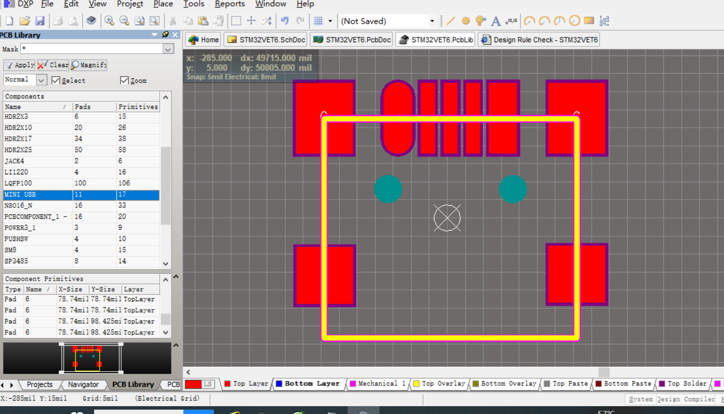Click the Magnify button
The width and height of the screenshot is (724, 414).
[89, 65]
